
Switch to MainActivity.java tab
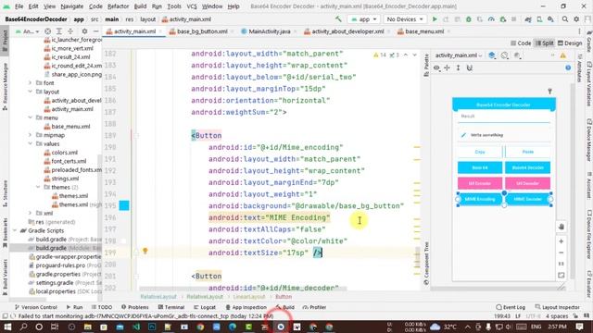point(270,31)
